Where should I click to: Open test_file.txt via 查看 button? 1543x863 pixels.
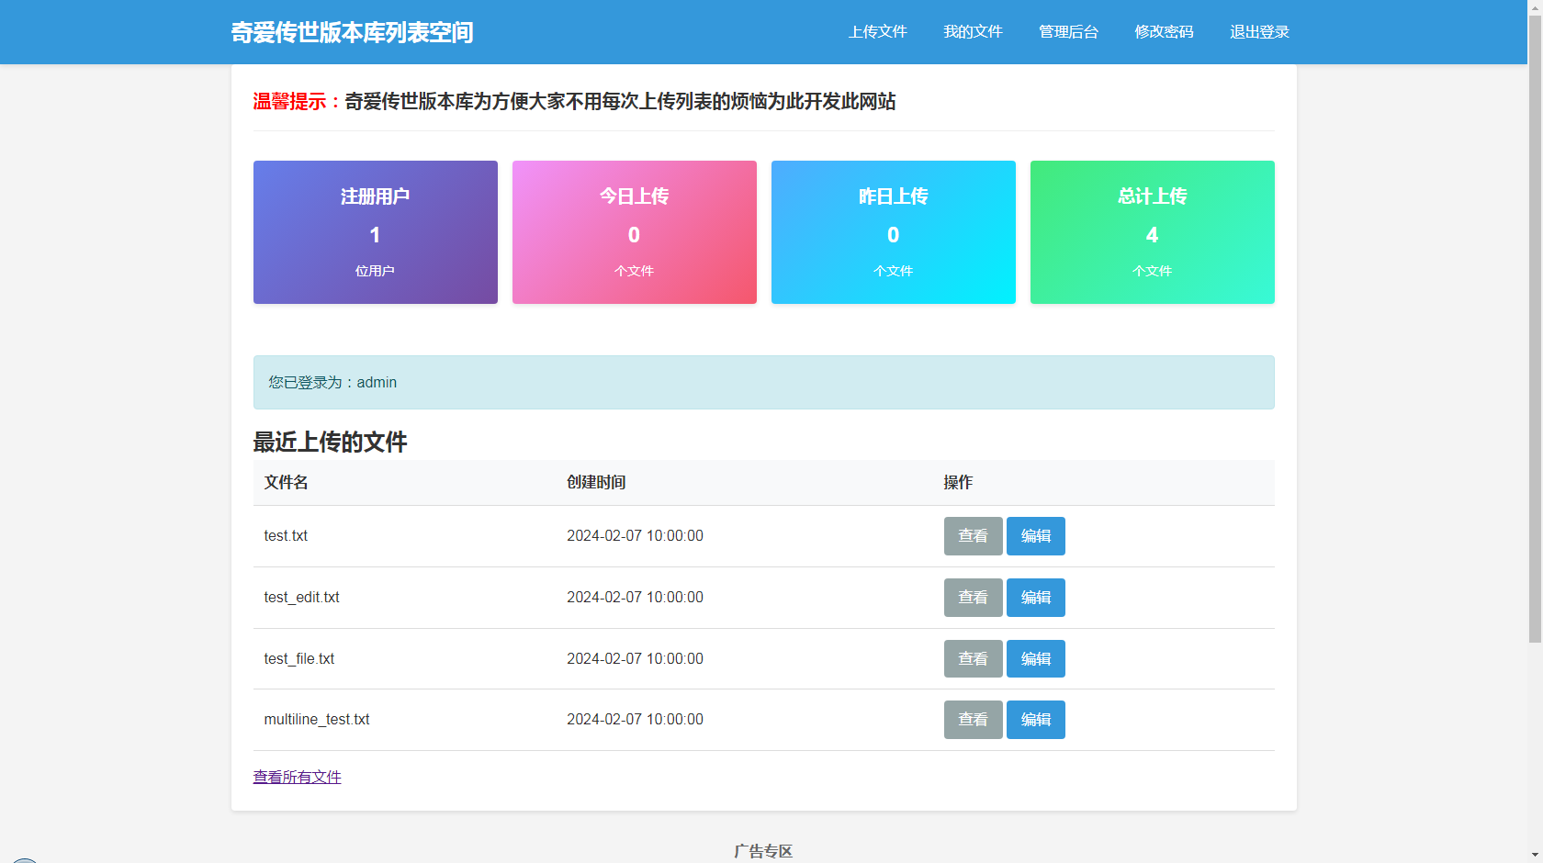[973, 659]
